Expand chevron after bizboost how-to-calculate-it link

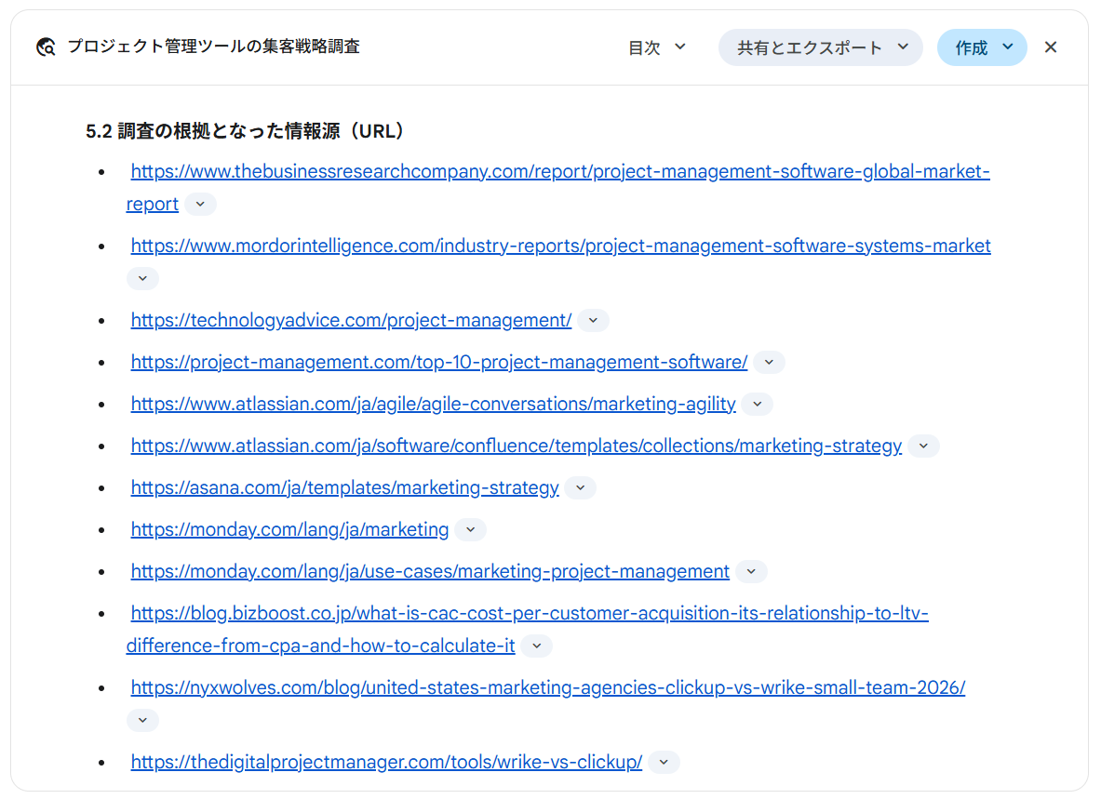(537, 646)
